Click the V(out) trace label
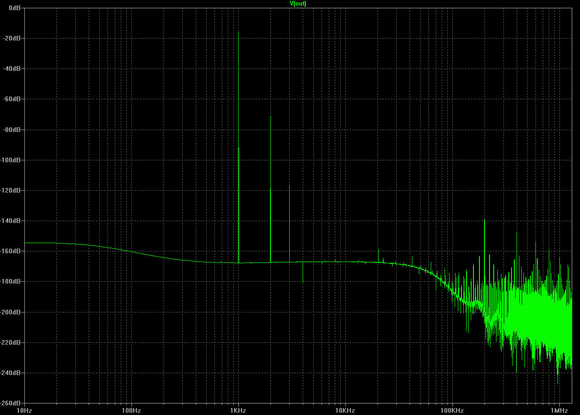 click(298, 3)
